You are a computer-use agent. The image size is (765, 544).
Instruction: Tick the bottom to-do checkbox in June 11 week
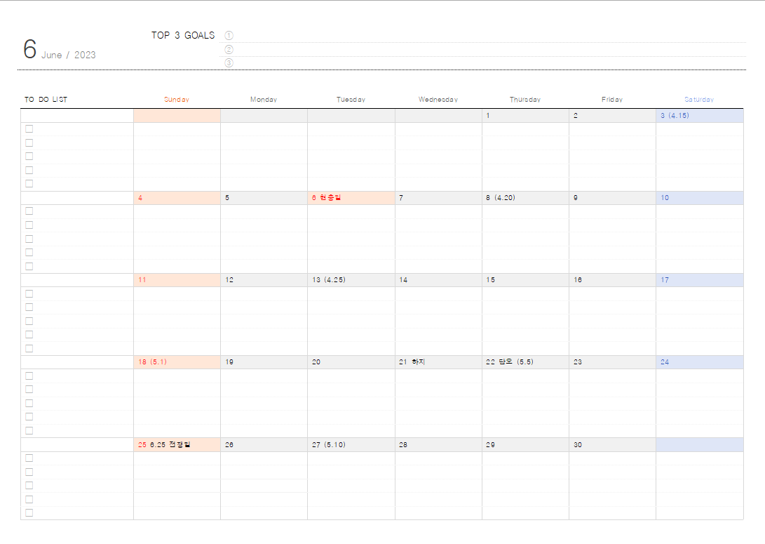29,348
